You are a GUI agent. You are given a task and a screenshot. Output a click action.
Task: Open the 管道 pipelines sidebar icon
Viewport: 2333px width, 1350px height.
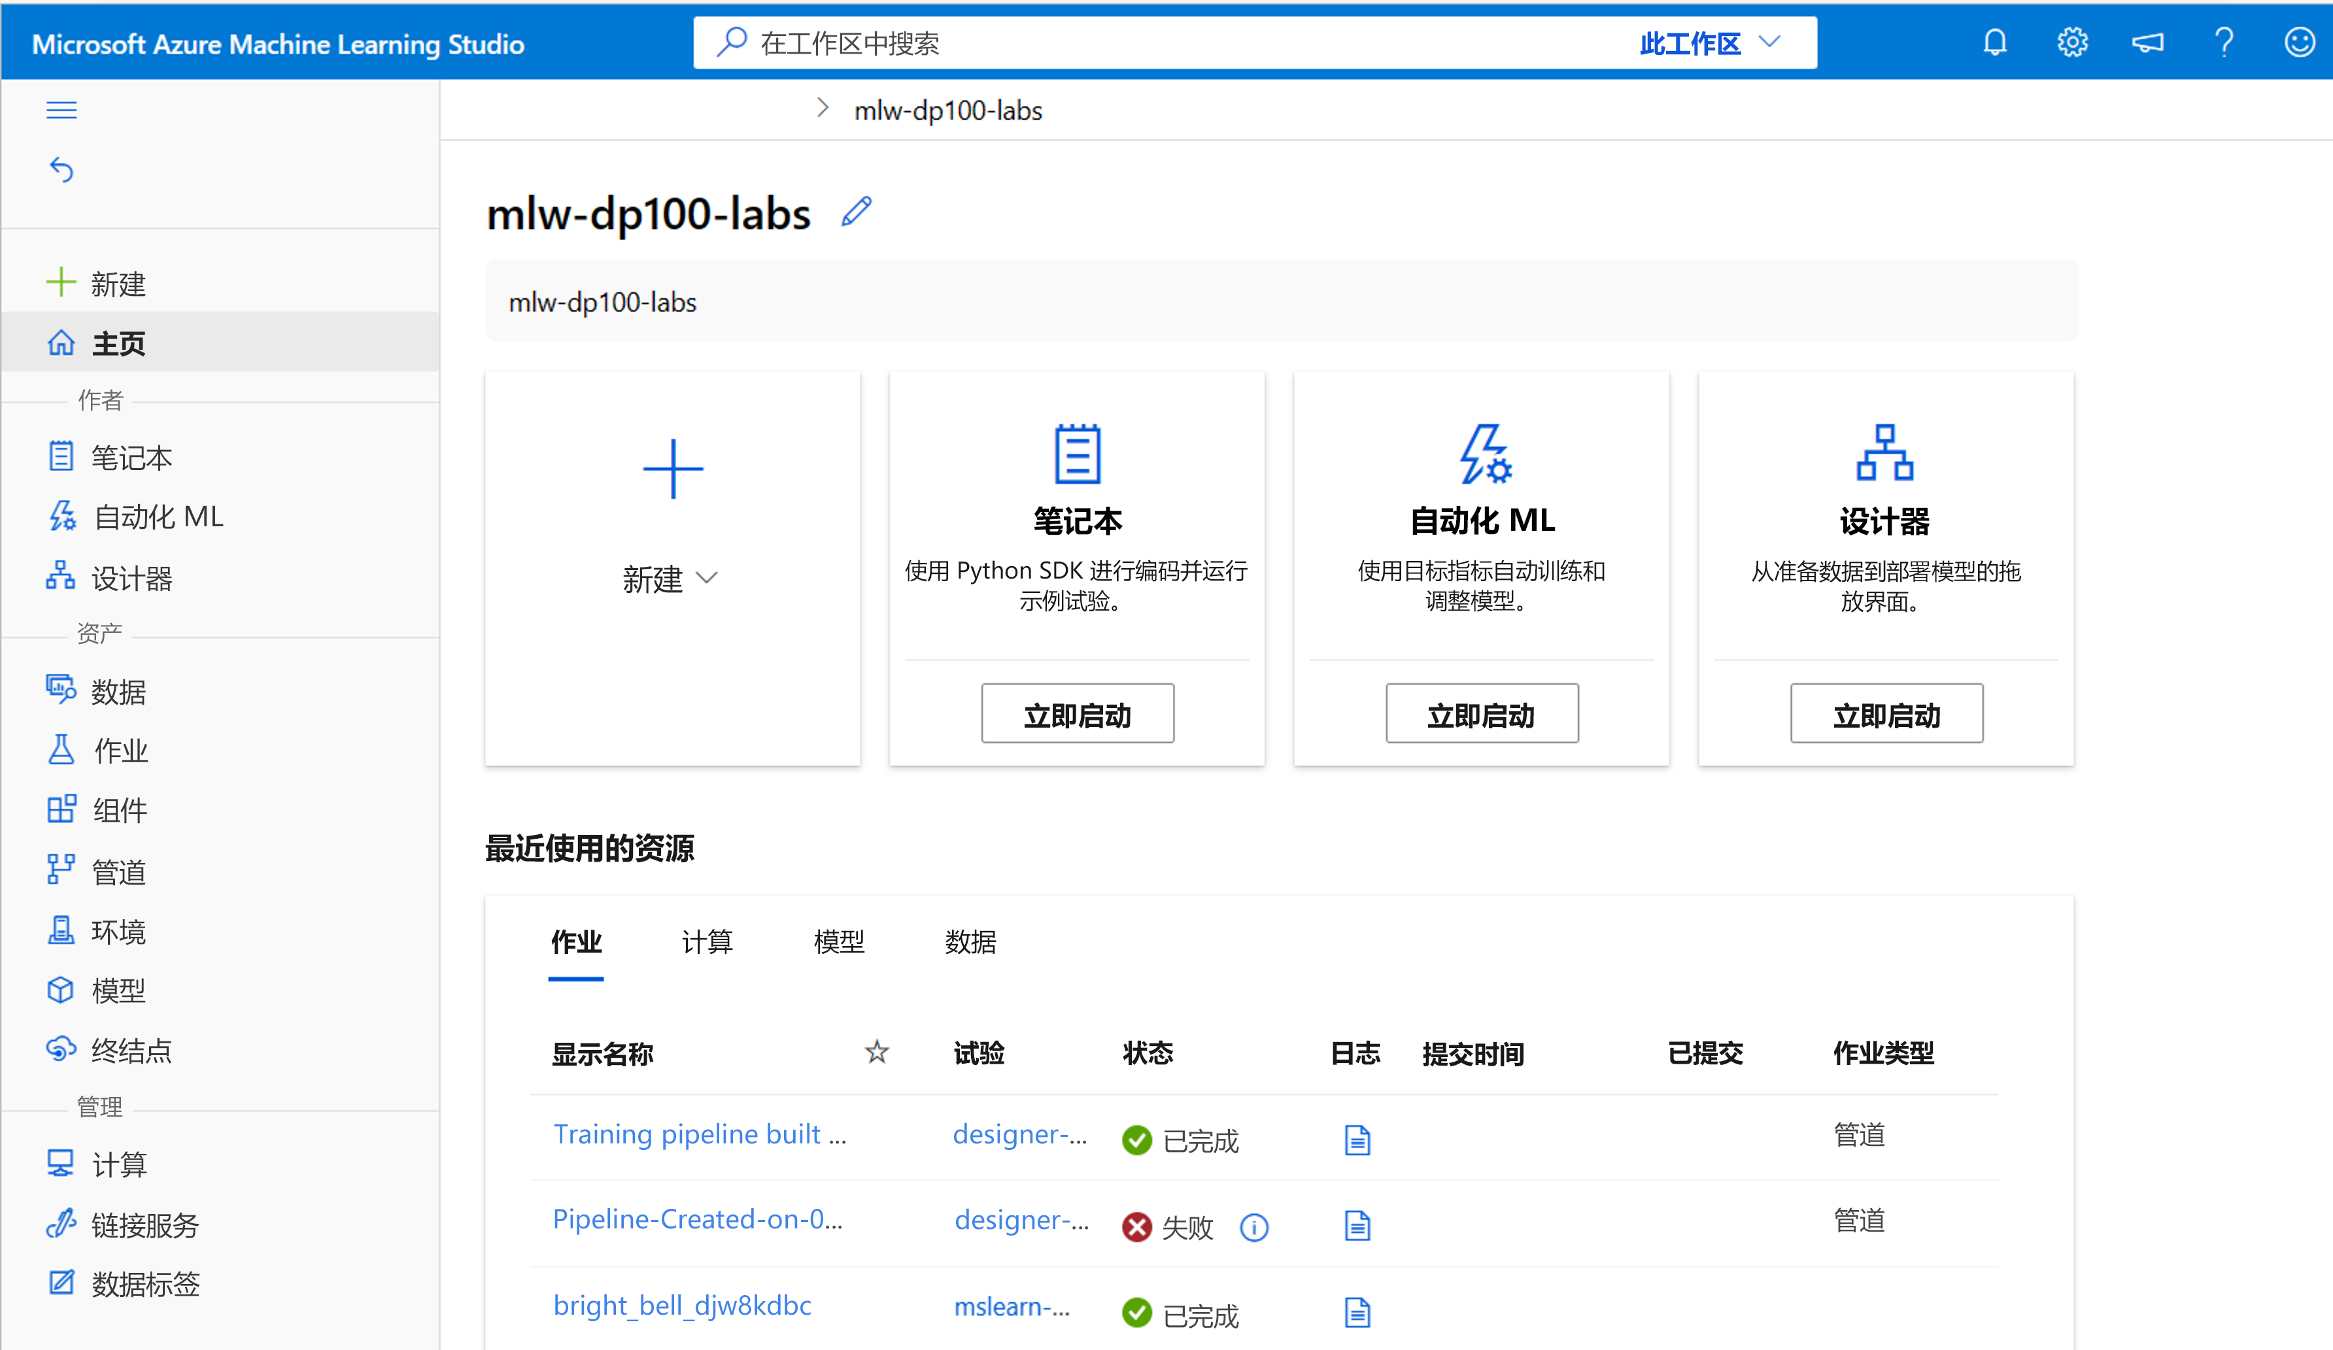point(118,870)
